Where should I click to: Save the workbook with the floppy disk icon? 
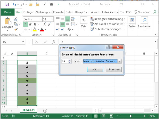[7, 4]
